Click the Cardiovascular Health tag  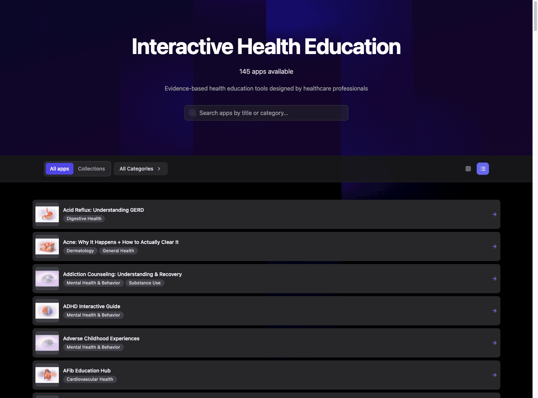point(90,379)
